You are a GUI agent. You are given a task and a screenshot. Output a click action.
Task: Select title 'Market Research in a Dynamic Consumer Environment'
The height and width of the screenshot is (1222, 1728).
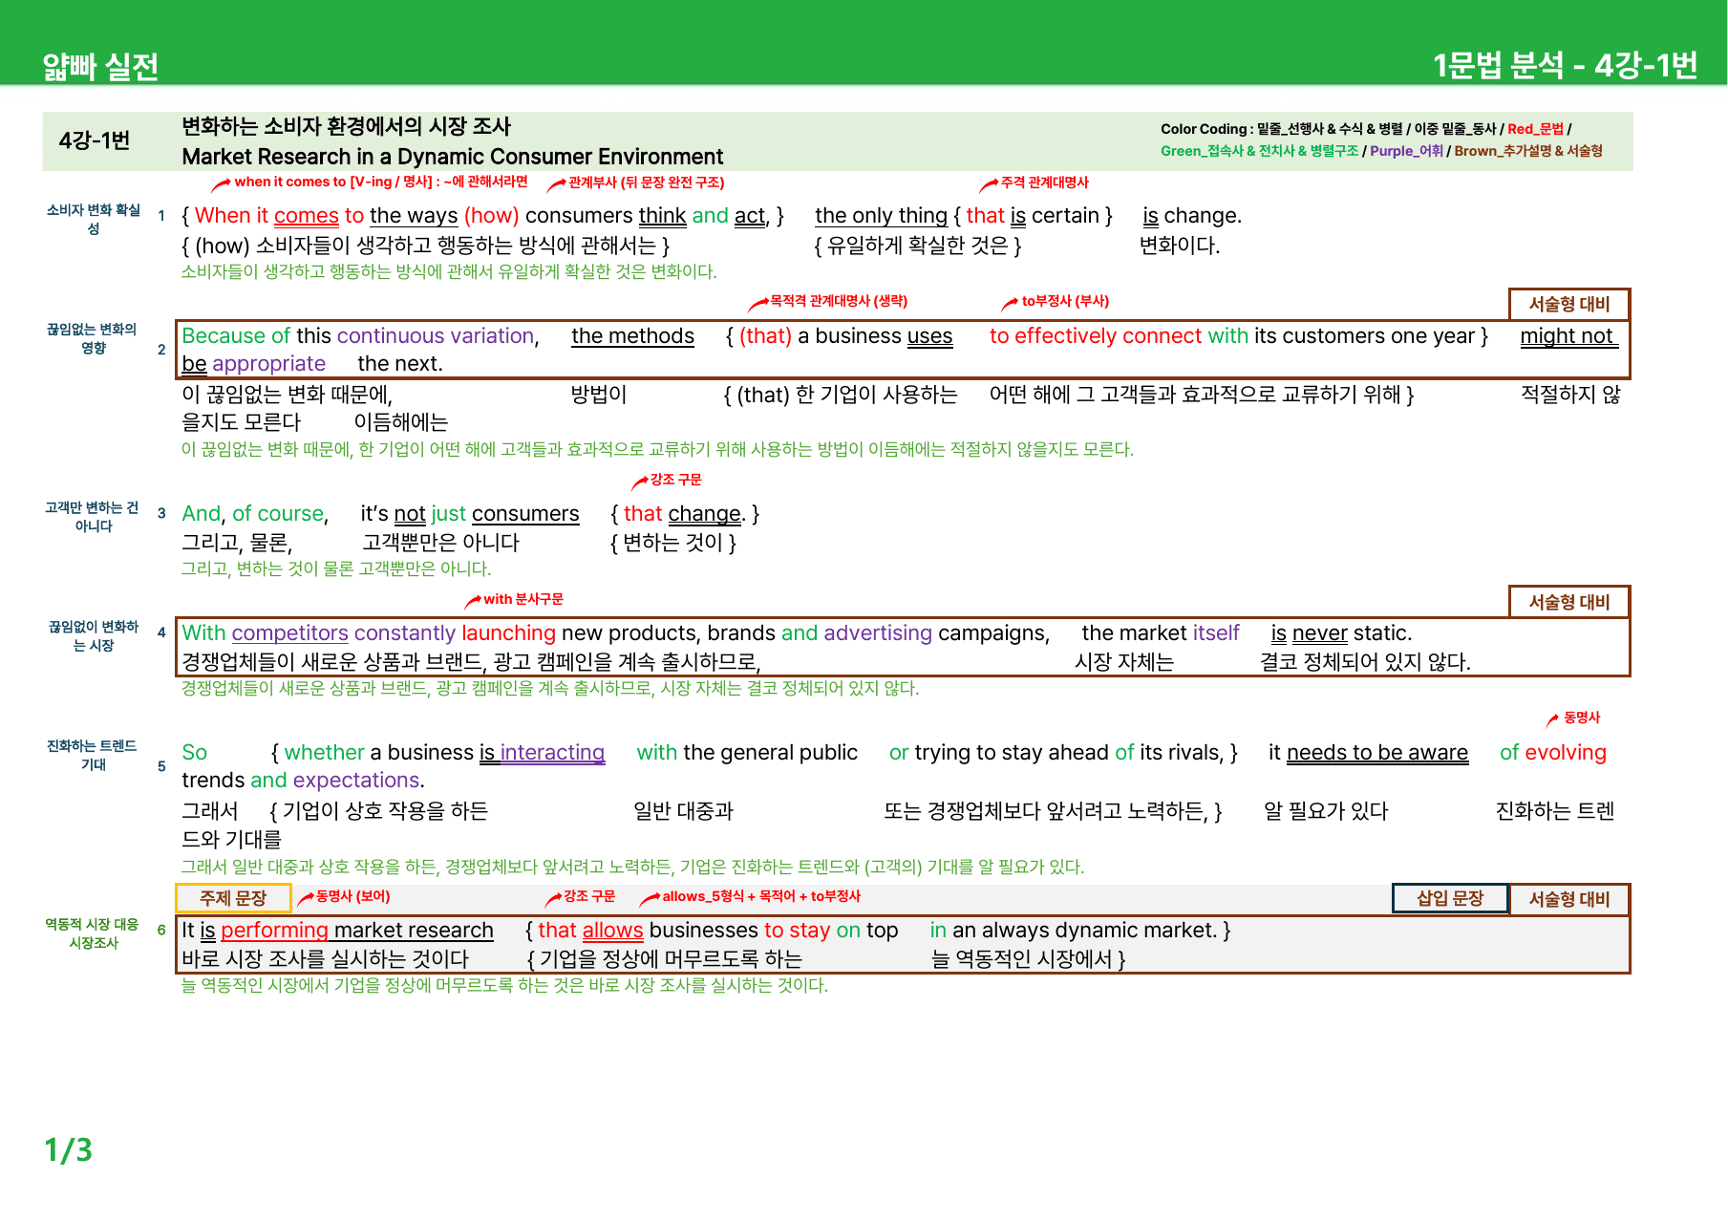(453, 157)
